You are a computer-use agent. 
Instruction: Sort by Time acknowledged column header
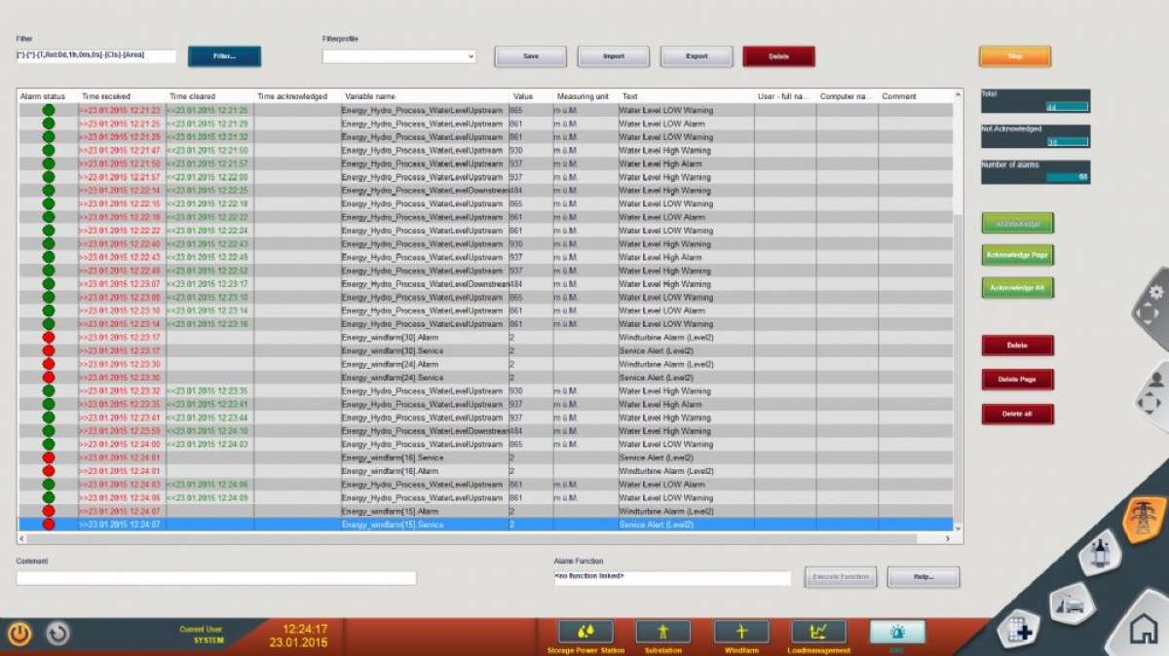(292, 96)
